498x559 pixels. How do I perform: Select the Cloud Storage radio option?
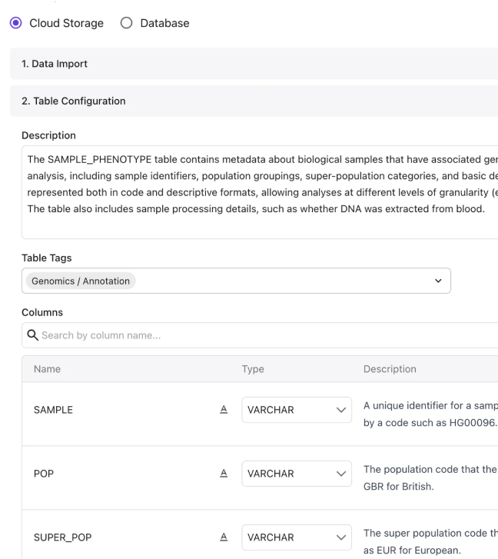click(x=15, y=23)
